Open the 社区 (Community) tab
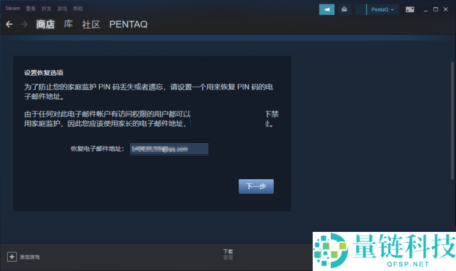 click(91, 25)
